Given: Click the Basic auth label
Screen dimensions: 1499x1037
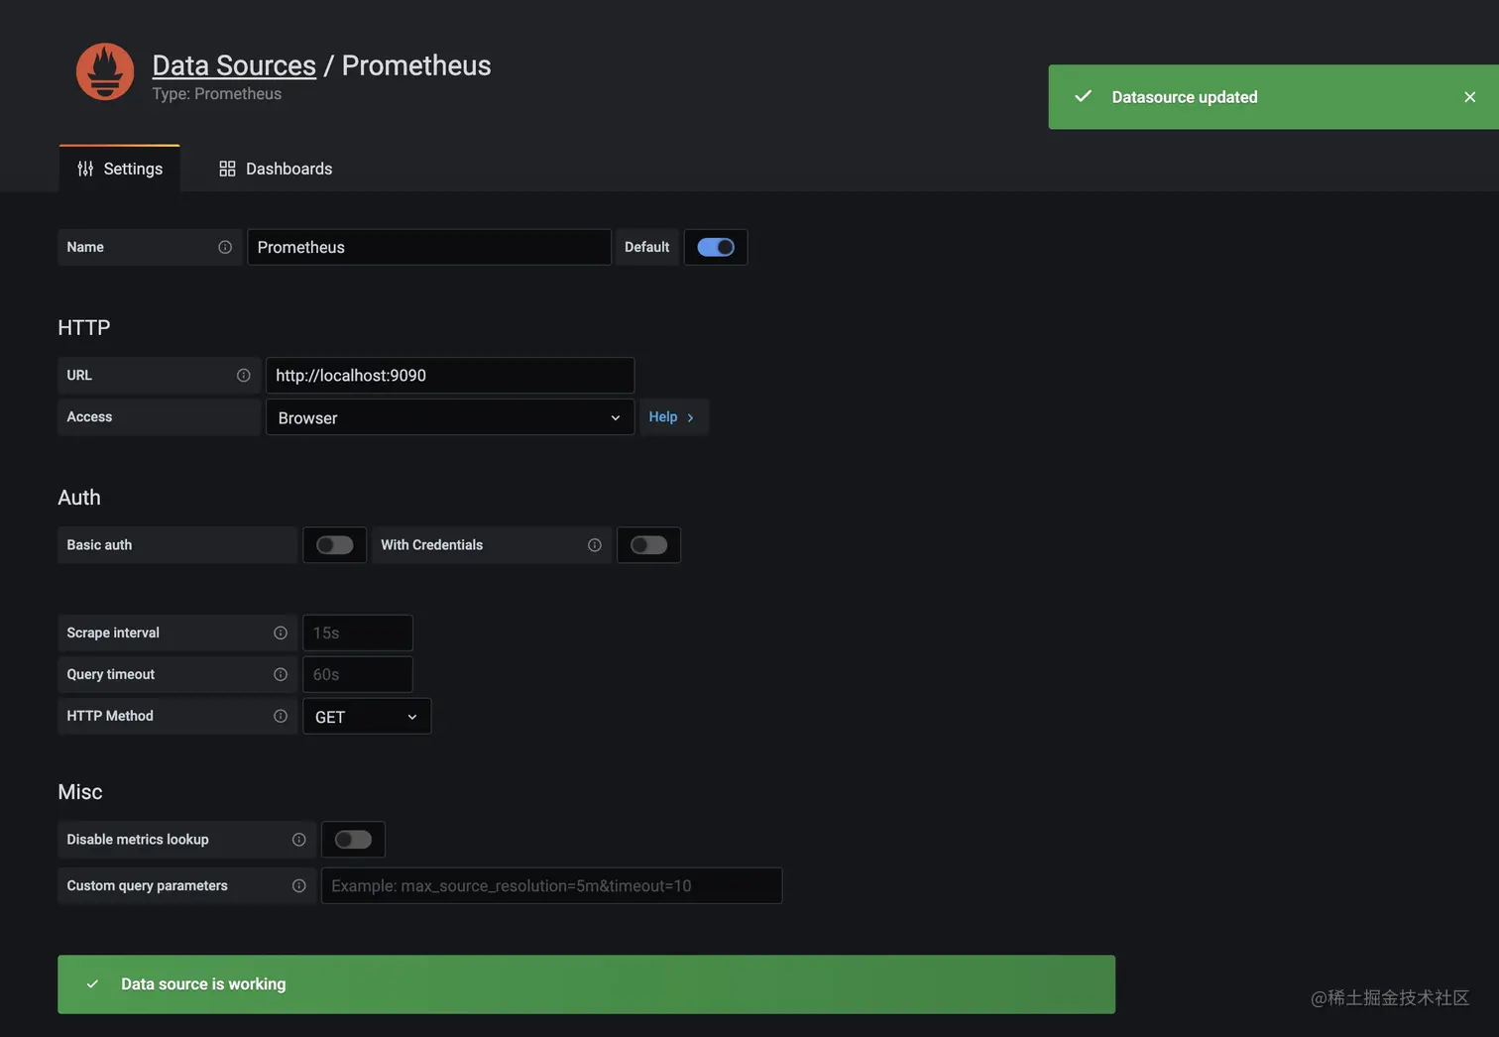Looking at the screenshot, I should click(99, 545).
